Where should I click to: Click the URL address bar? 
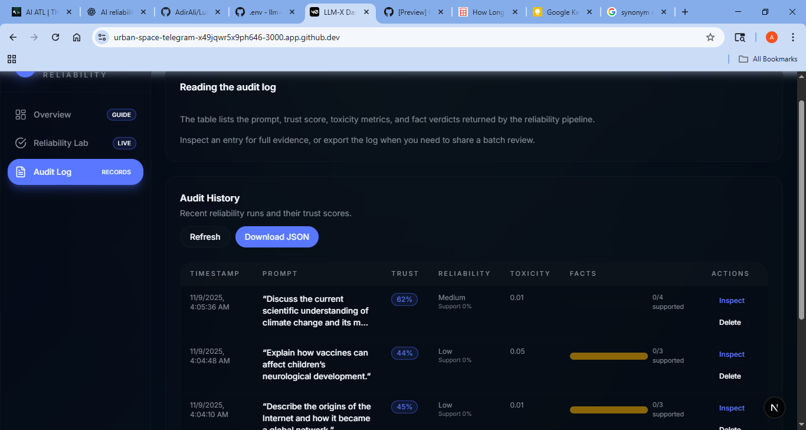[407, 37]
